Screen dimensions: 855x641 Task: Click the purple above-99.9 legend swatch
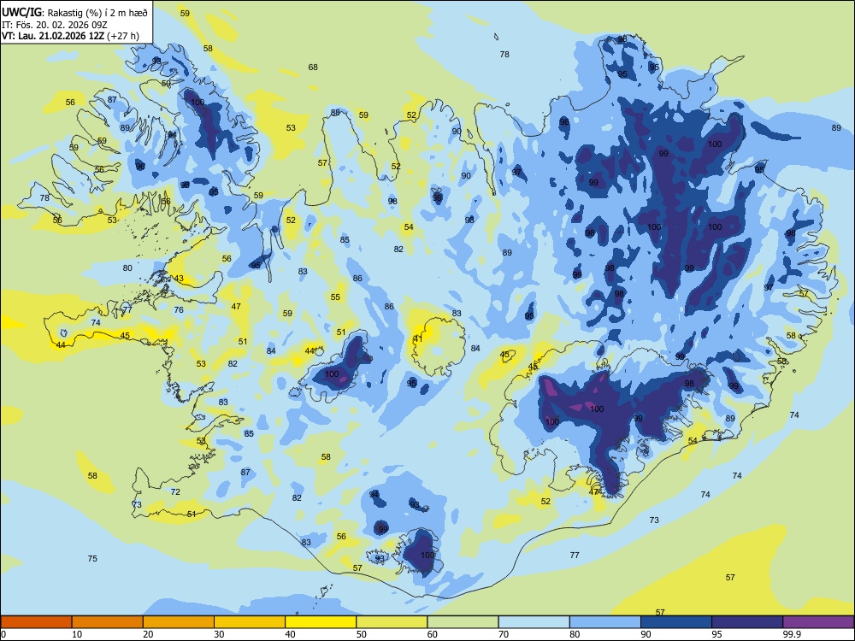click(x=818, y=622)
